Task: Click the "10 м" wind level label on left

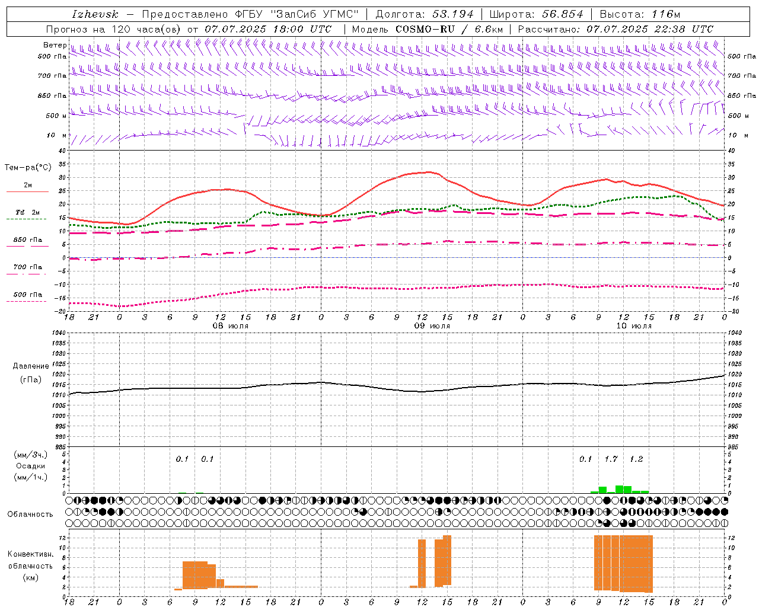Action: [57, 135]
